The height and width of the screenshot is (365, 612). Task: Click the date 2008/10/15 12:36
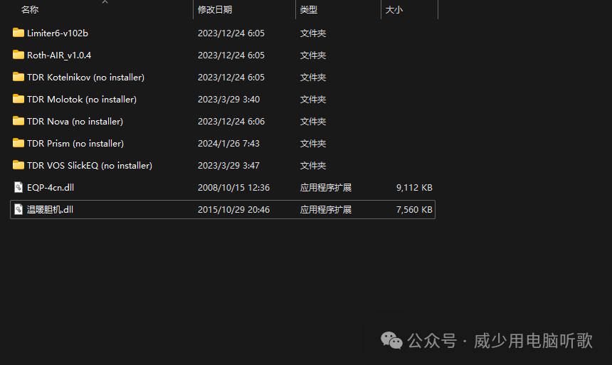234,188
